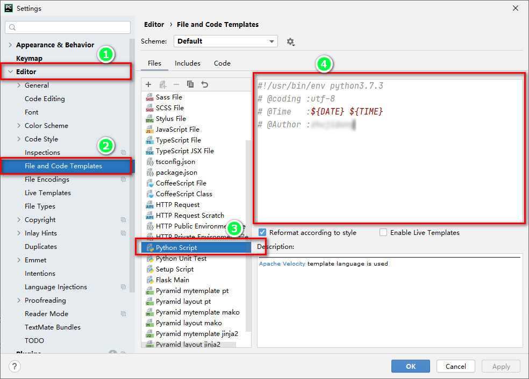
Task: Click the Remove Template minus icon
Action: (x=176, y=84)
